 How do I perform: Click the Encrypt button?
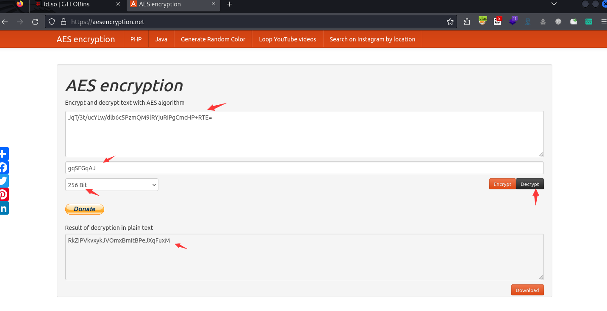pyautogui.click(x=502, y=184)
